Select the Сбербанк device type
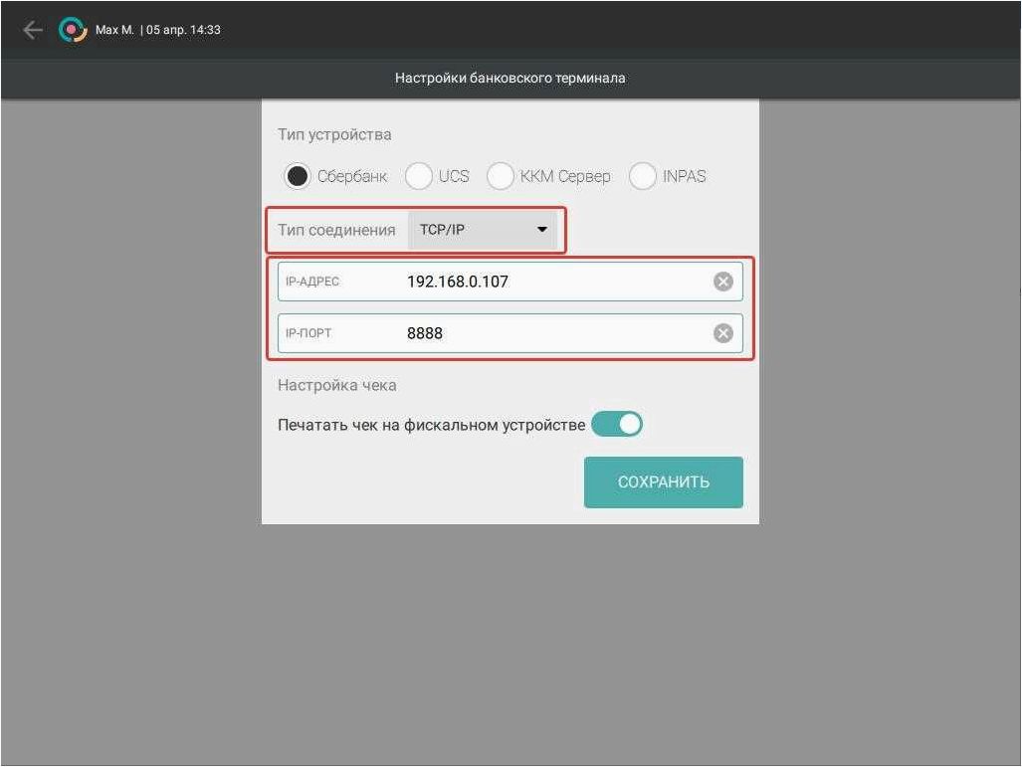This screenshot has height=767, width=1022. tap(298, 176)
